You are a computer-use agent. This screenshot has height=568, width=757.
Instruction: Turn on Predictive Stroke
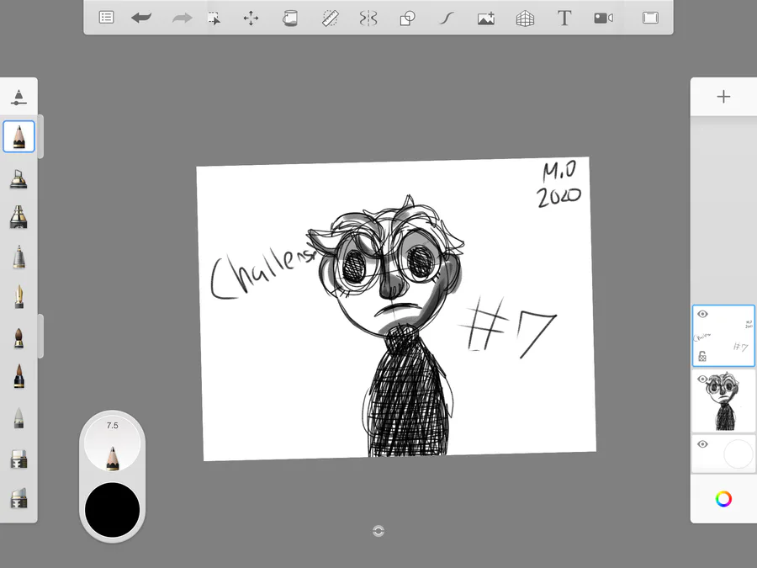[447, 19]
